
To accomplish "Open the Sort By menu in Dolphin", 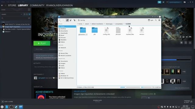I will pyautogui.click(x=81, y=20).
